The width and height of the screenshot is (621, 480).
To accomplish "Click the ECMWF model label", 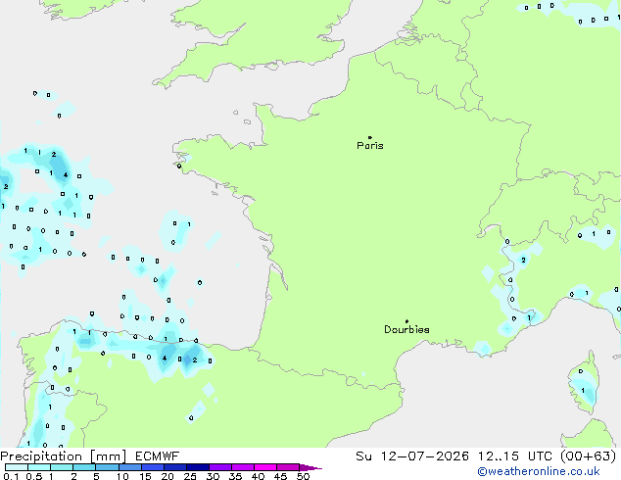I will tap(158, 456).
